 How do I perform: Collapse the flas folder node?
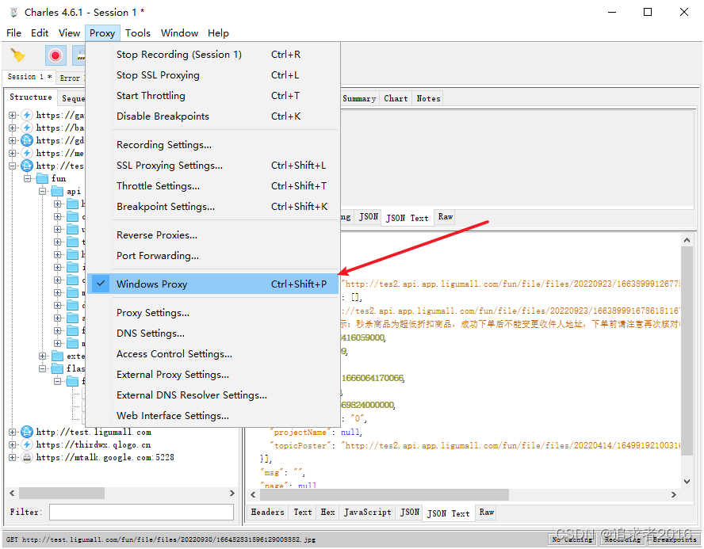(x=43, y=368)
